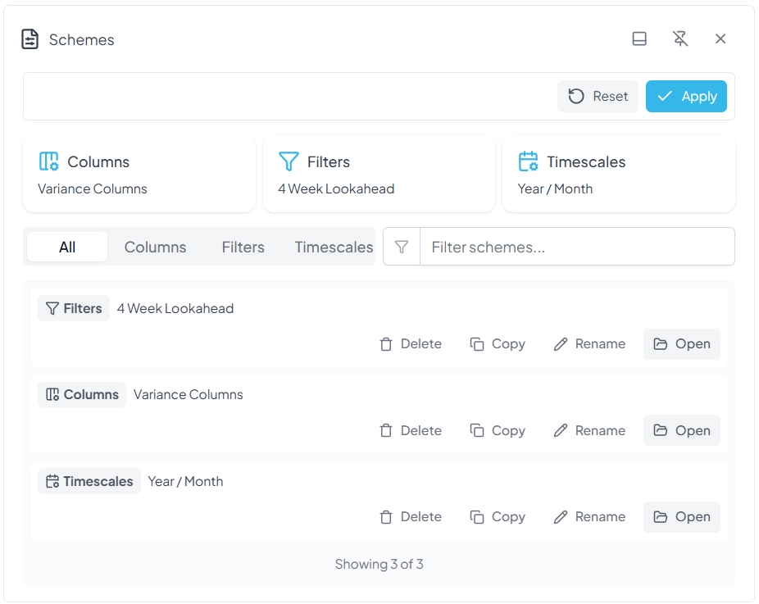This screenshot has width=759, height=604.
Task: Toggle the unpin icon in the header
Action: click(x=680, y=39)
